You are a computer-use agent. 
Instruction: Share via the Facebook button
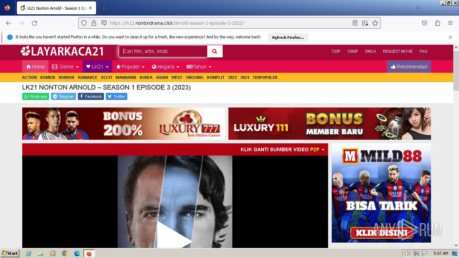pos(91,96)
